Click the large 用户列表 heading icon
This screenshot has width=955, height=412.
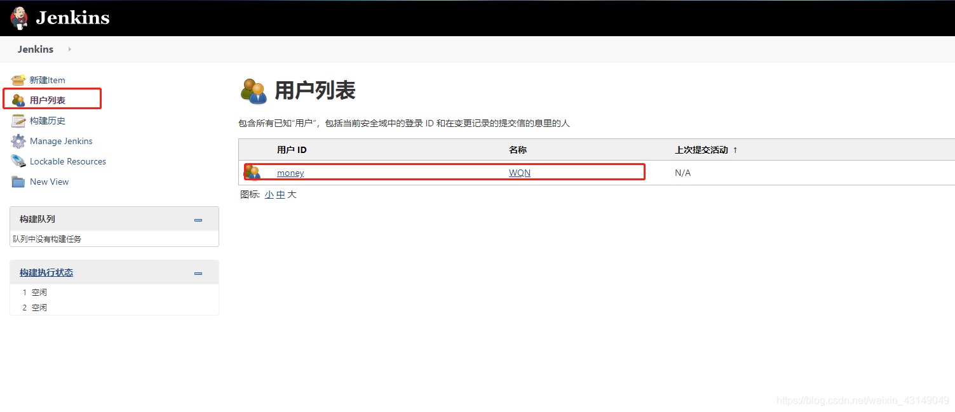coord(254,91)
